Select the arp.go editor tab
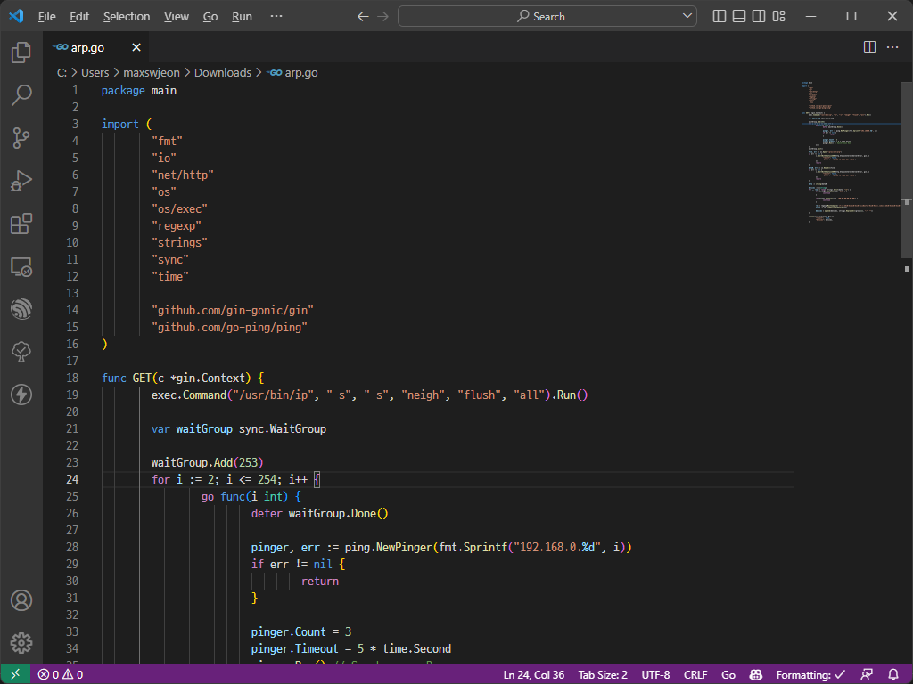 coord(86,47)
